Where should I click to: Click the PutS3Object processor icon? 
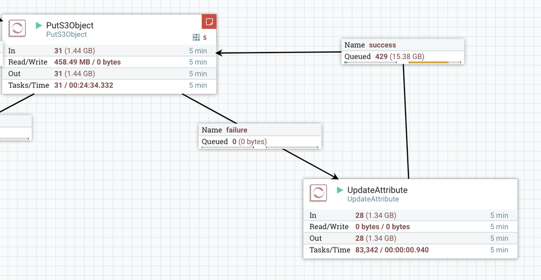point(17,28)
